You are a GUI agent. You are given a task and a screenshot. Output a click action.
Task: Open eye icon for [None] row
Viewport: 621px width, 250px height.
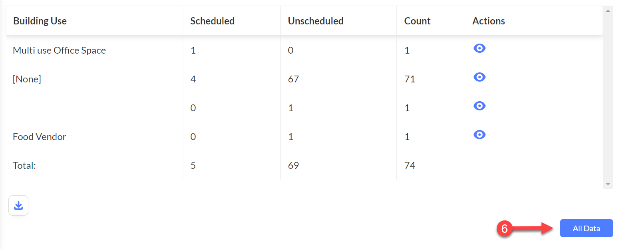(479, 77)
